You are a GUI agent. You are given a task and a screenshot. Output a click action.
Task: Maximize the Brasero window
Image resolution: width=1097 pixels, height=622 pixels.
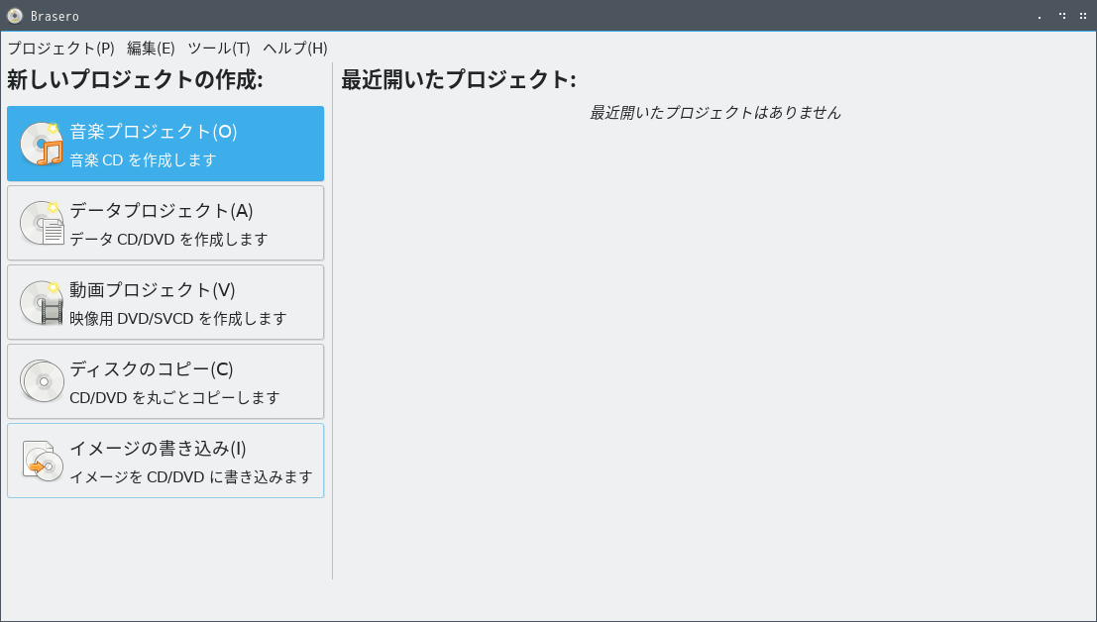tap(1062, 16)
